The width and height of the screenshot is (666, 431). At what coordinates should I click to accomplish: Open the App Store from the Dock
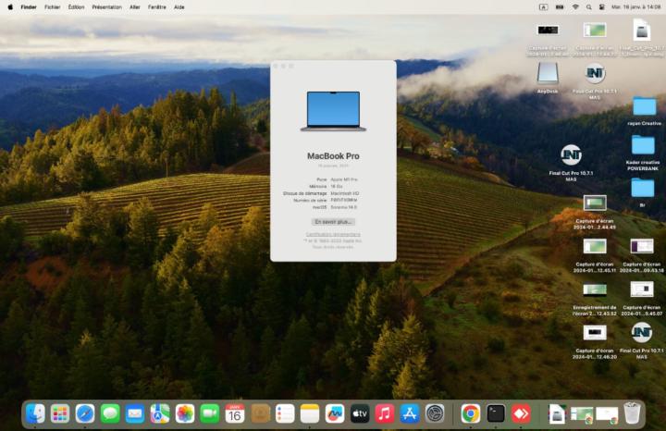coord(410,413)
